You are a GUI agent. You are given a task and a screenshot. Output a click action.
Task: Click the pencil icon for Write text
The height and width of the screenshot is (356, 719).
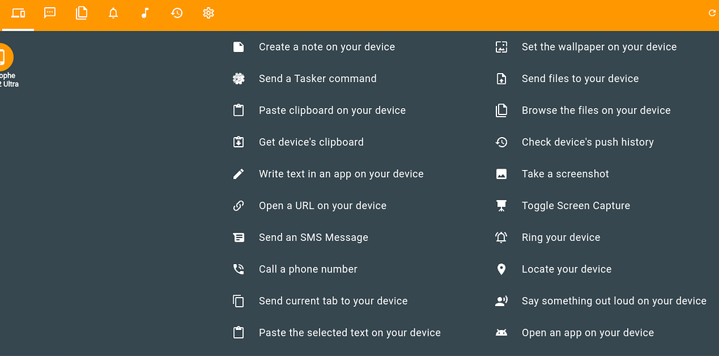tap(239, 174)
